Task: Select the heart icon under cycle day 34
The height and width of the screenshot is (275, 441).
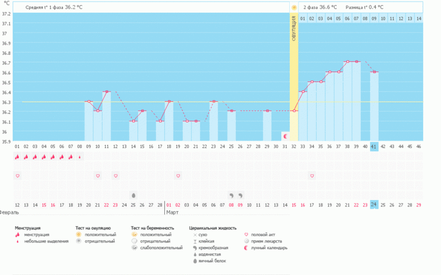Action: point(312,176)
